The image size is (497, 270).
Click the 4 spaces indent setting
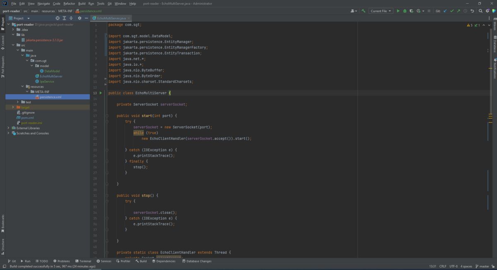(466, 266)
